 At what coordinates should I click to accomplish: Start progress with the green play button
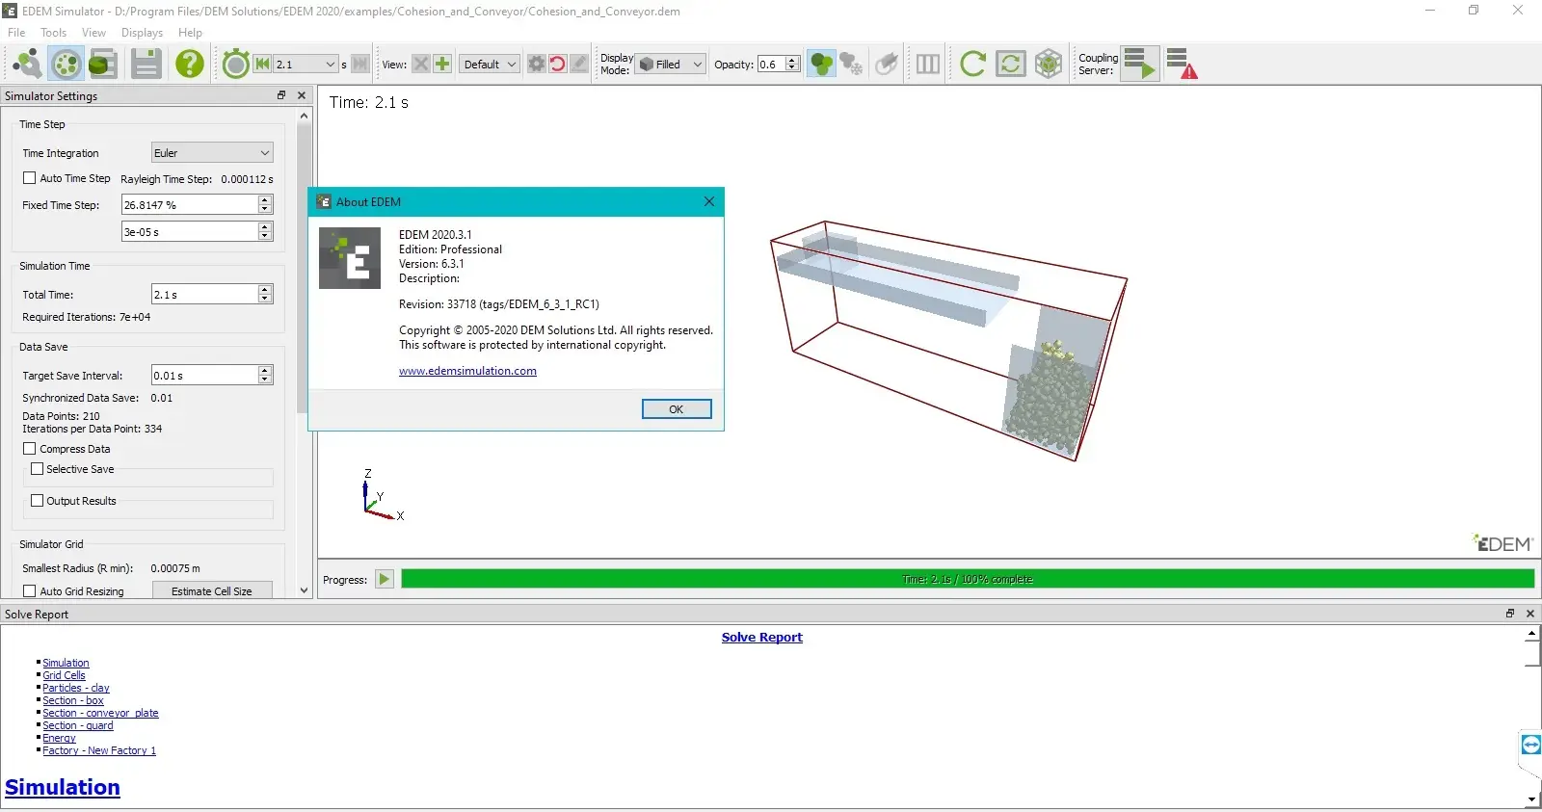point(385,579)
